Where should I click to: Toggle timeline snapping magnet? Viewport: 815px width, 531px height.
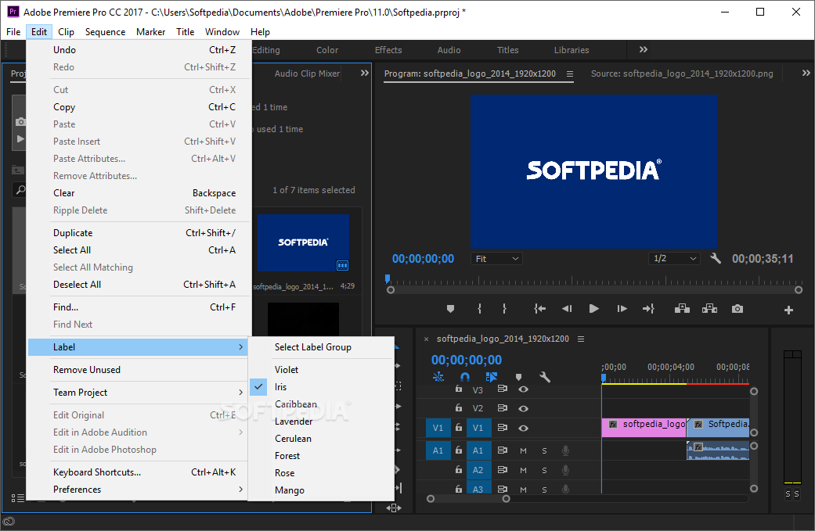click(465, 377)
